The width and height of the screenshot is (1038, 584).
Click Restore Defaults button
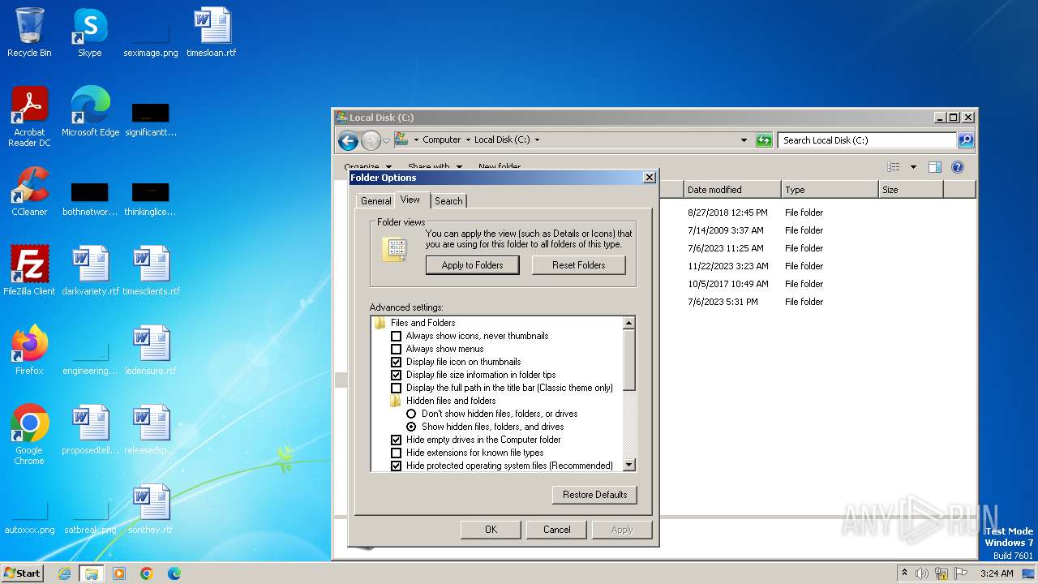click(594, 495)
